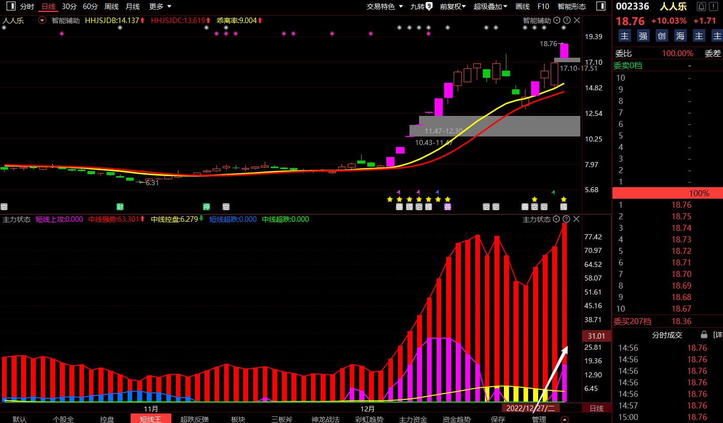
Task: Open the F10 company information page
Action: (x=543, y=6)
